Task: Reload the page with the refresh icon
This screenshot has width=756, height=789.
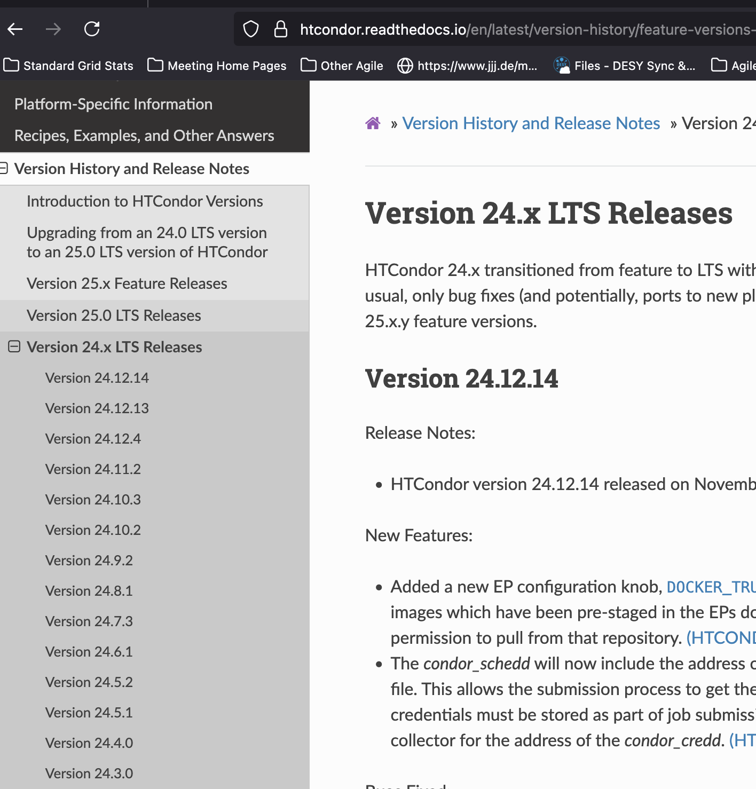Action: coord(92,29)
